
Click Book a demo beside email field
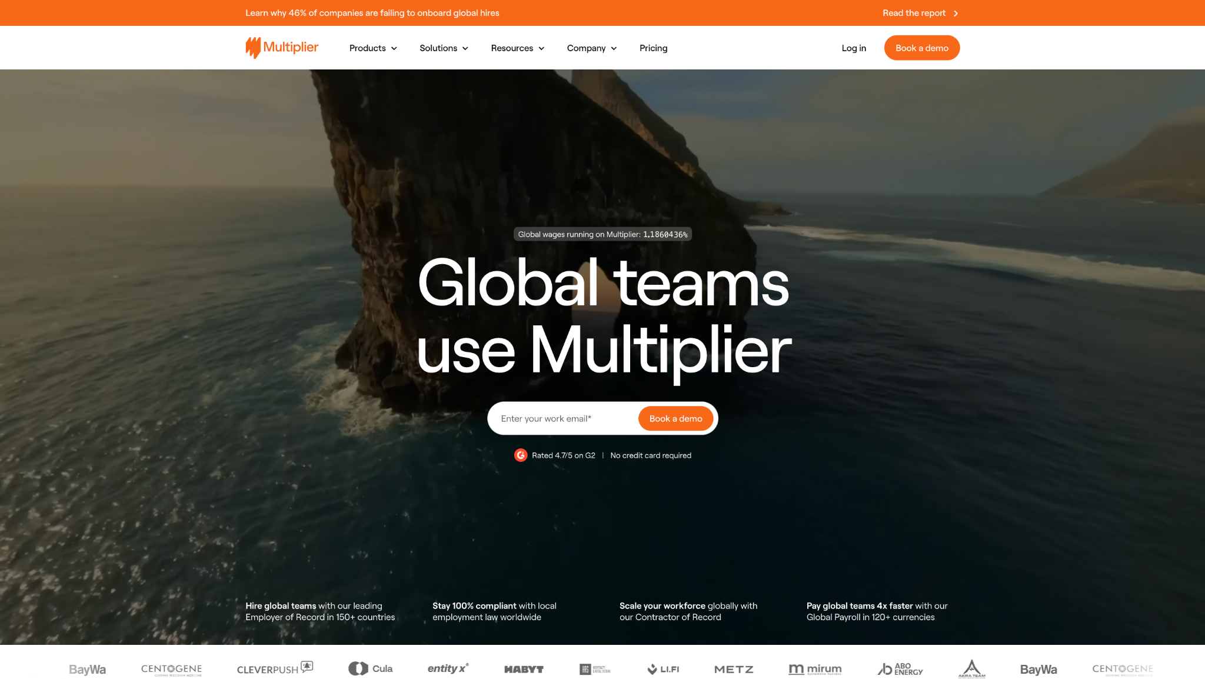(x=675, y=418)
